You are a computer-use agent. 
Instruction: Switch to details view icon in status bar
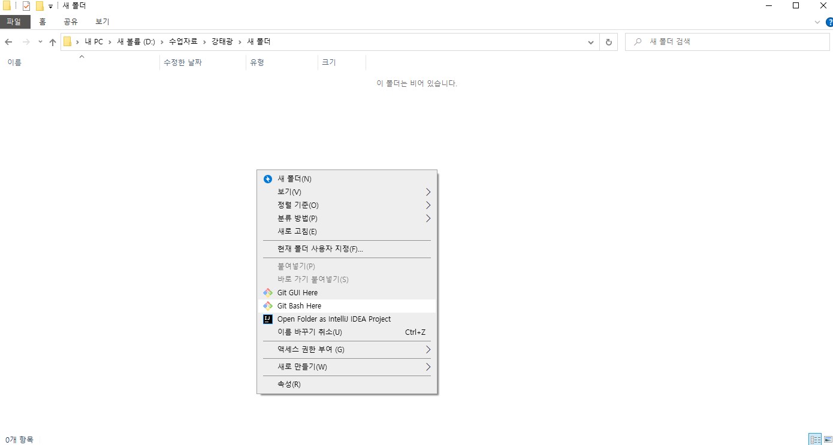pyautogui.click(x=815, y=440)
